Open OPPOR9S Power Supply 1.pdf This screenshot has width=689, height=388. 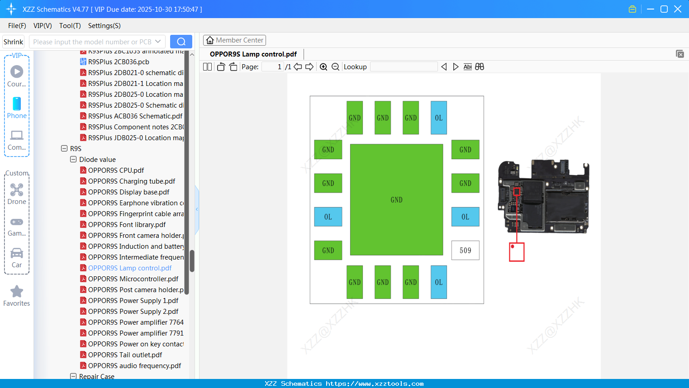coord(129,301)
